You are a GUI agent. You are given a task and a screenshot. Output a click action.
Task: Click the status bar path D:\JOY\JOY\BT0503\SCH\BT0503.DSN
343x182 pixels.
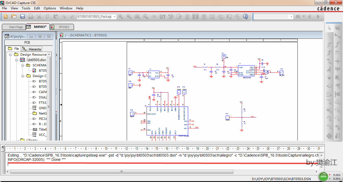click(x=281, y=179)
